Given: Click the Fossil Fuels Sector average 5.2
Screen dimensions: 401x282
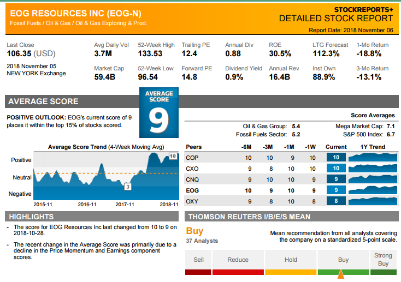Looking at the screenshot, I should point(296,134).
